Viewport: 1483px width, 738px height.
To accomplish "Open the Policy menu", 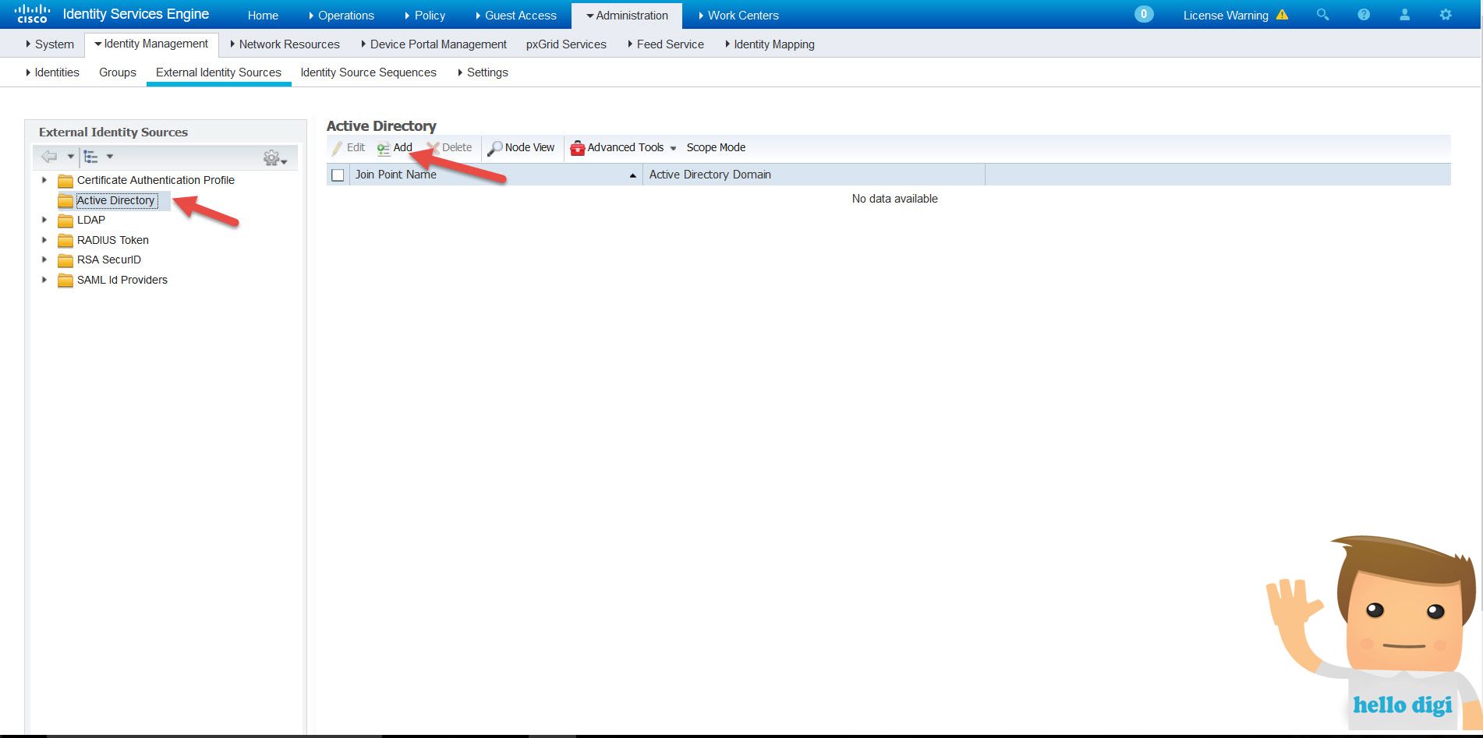I will coord(425,16).
